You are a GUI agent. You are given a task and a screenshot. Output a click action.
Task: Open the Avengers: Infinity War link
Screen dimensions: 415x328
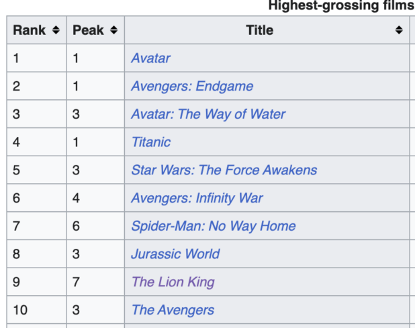(197, 198)
